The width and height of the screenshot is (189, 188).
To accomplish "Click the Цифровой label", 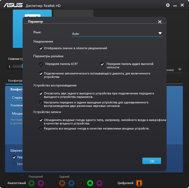I will click(125, 183).
